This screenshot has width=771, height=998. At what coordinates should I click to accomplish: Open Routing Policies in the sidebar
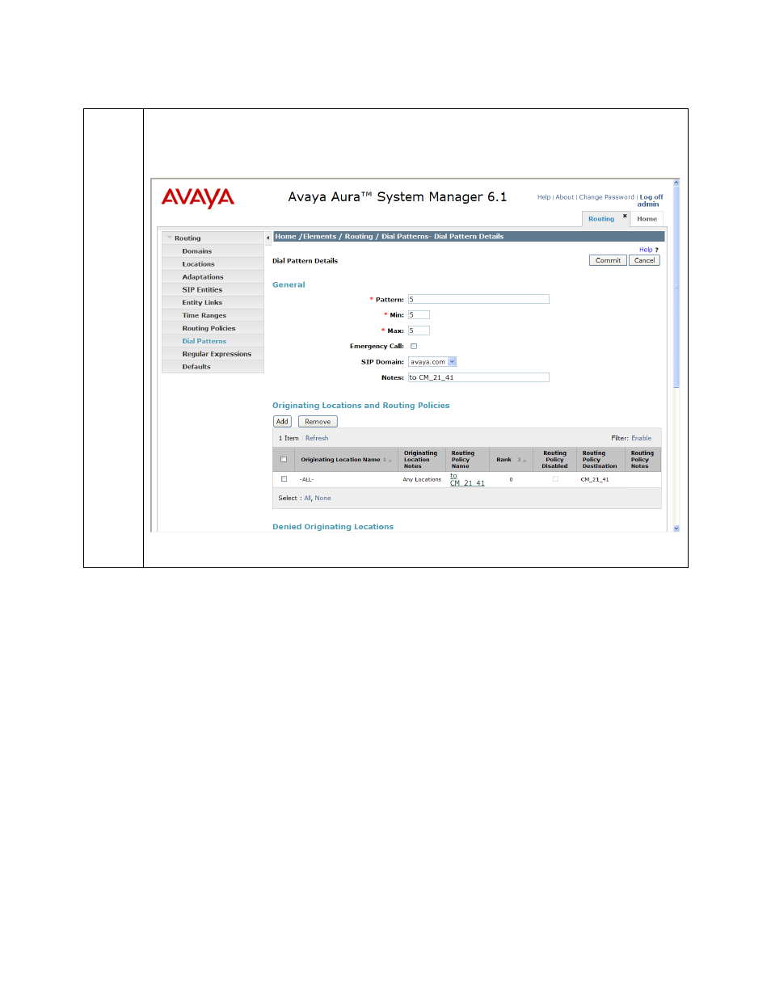coord(209,329)
